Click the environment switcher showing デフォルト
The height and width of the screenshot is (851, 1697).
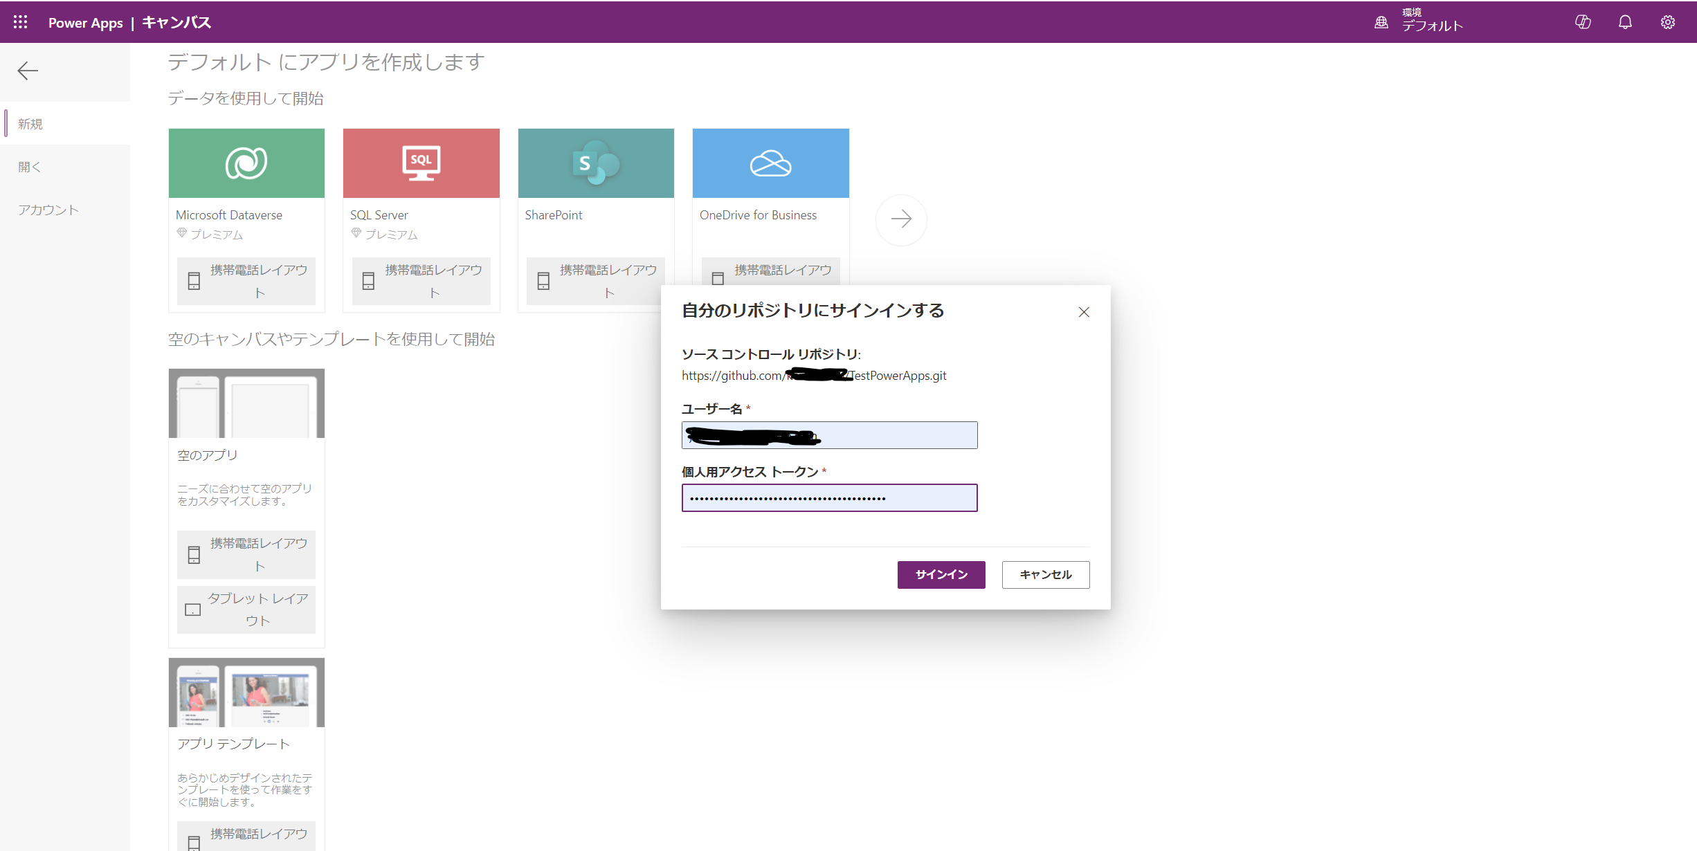coord(1418,21)
